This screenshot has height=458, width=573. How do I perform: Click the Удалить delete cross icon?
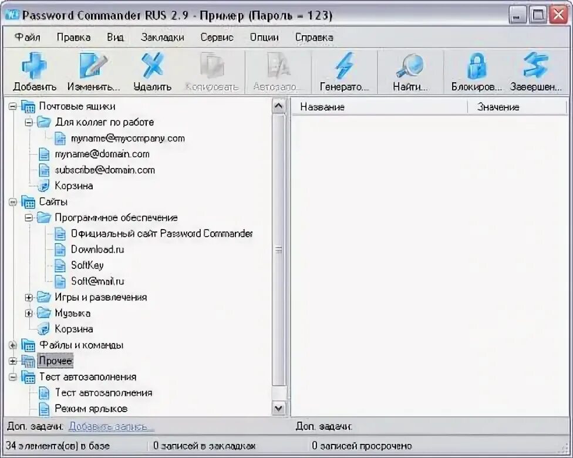(153, 65)
